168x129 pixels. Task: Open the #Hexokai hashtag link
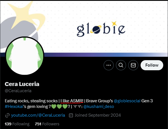click(x=14, y=107)
